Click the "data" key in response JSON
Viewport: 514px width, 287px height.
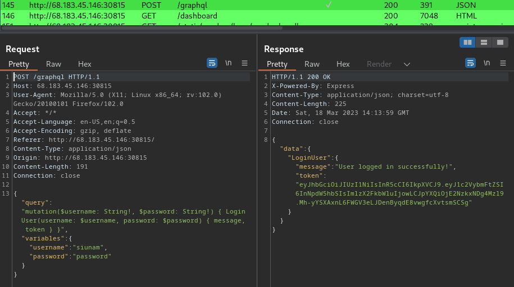click(x=292, y=149)
